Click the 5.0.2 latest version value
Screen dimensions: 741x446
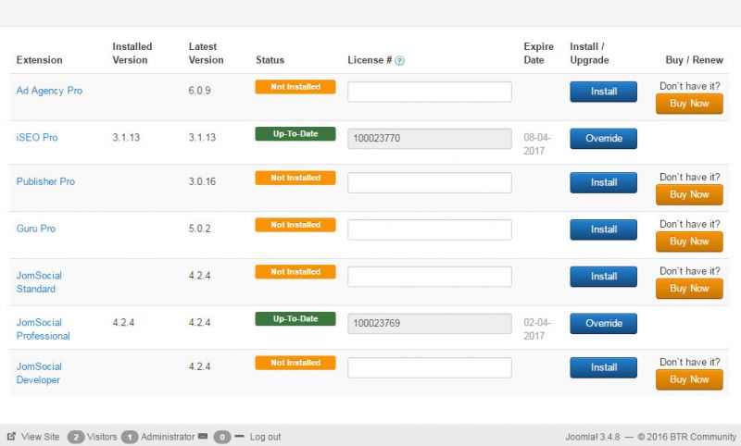(199, 229)
